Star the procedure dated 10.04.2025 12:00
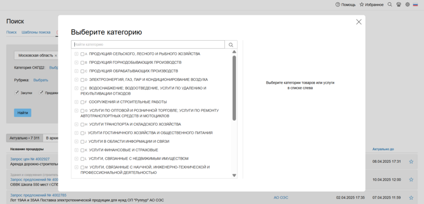424x204 pixels. point(411,180)
